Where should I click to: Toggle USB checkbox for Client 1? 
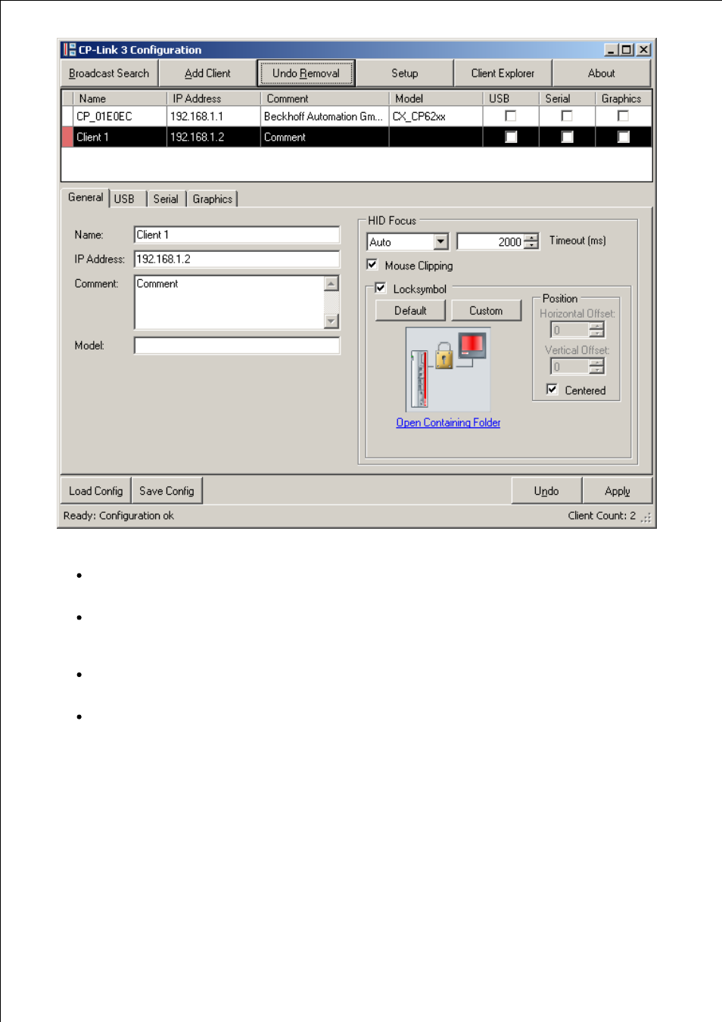point(511,137)
